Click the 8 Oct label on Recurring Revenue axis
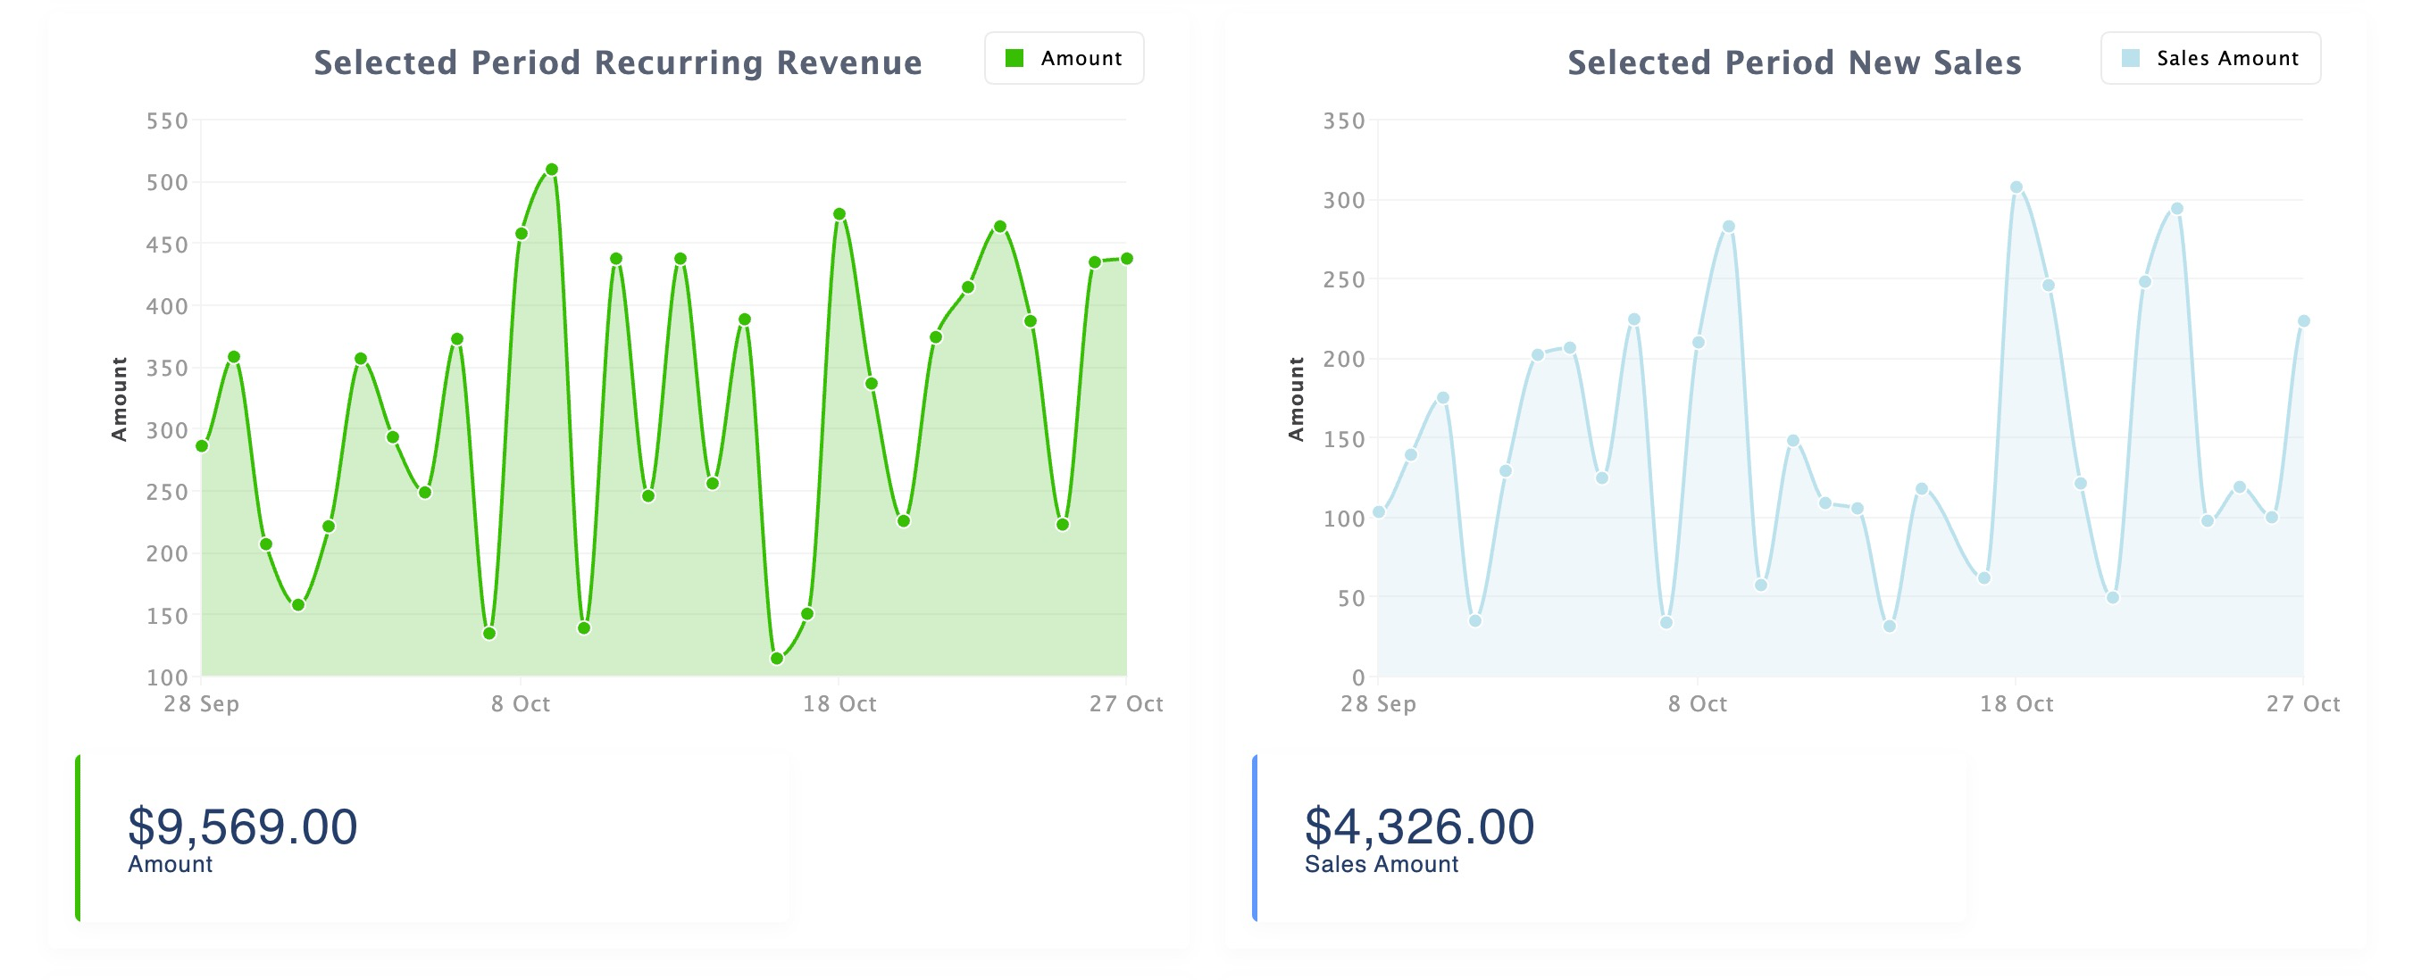The width and height of the screenshot is (2413, 980). (521, 704)
